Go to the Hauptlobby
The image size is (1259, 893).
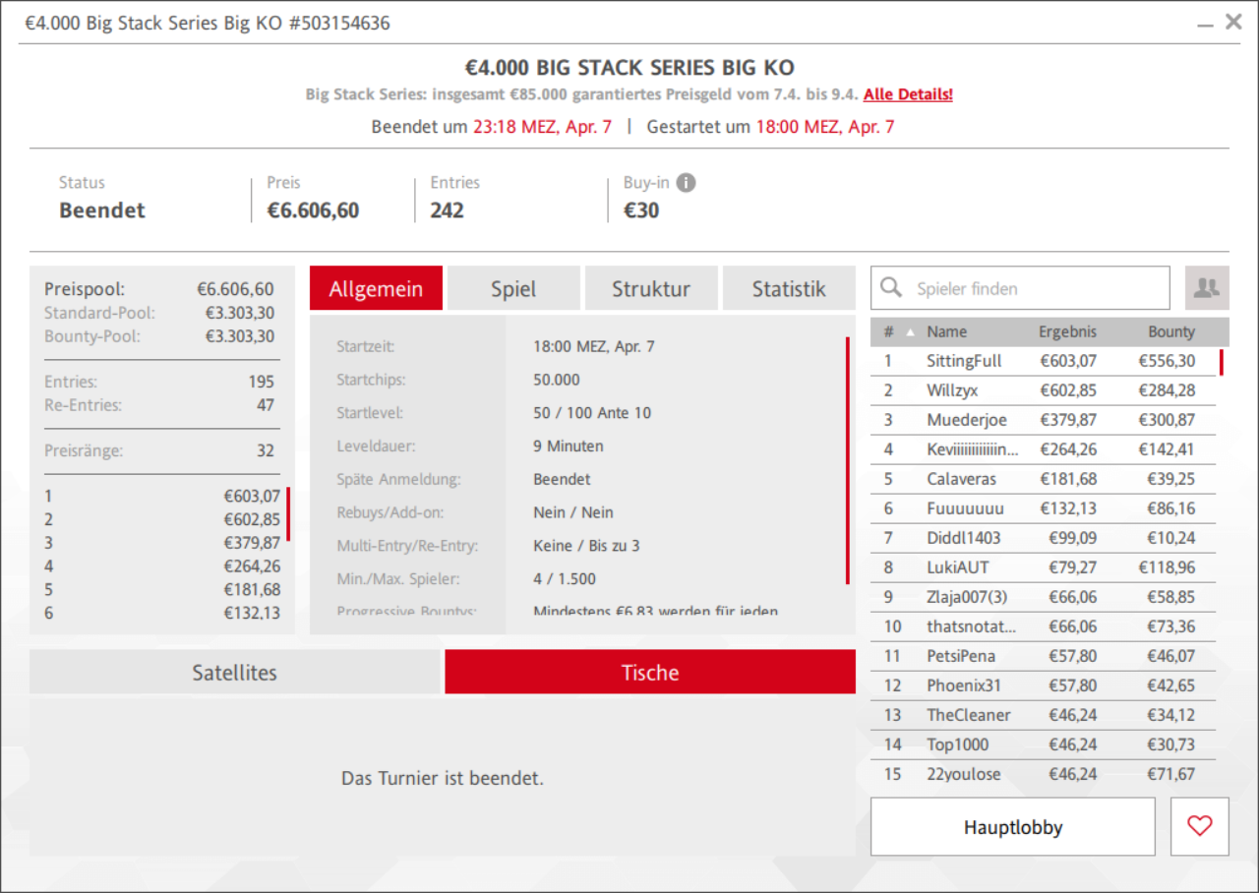tap(1013, 827)
